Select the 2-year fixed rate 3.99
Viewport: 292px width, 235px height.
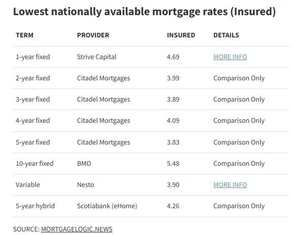pyautogui.click(x=173, y=78)
